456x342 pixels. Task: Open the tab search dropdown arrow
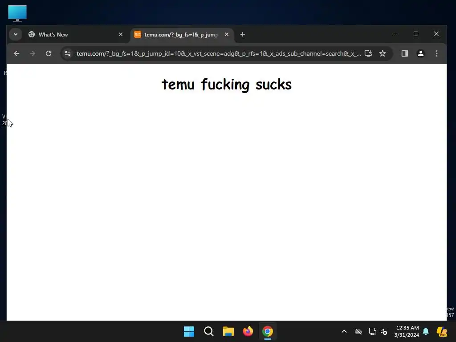16,34
